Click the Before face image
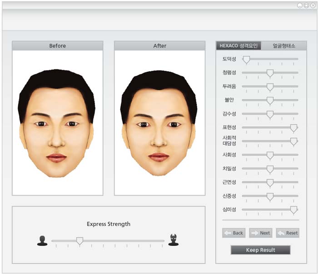The width and height of the screenshot is (318, 274). point(58,123)
